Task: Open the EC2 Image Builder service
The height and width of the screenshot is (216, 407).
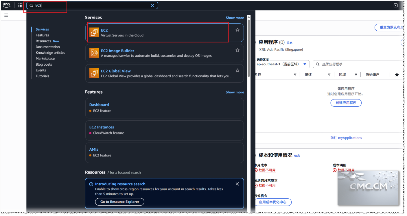Action: [164, 53]
